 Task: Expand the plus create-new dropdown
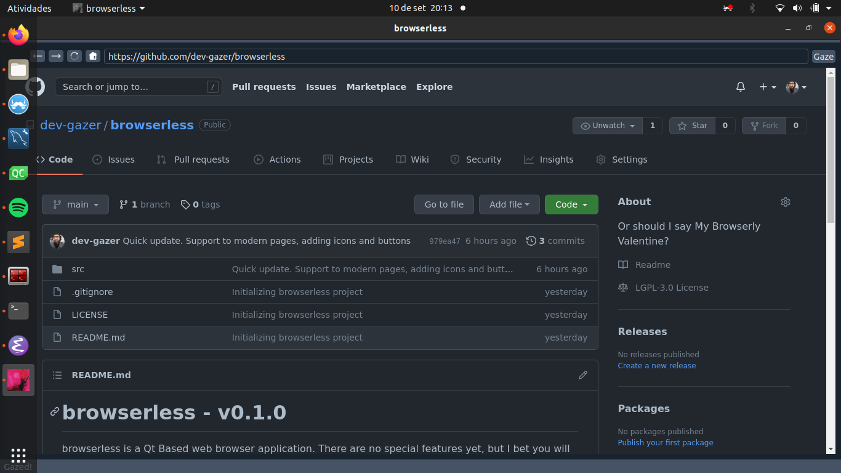tap(767, 87)
